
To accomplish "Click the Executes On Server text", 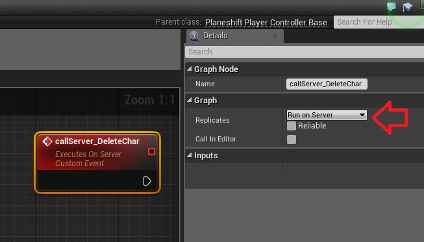I will point(88,154).
